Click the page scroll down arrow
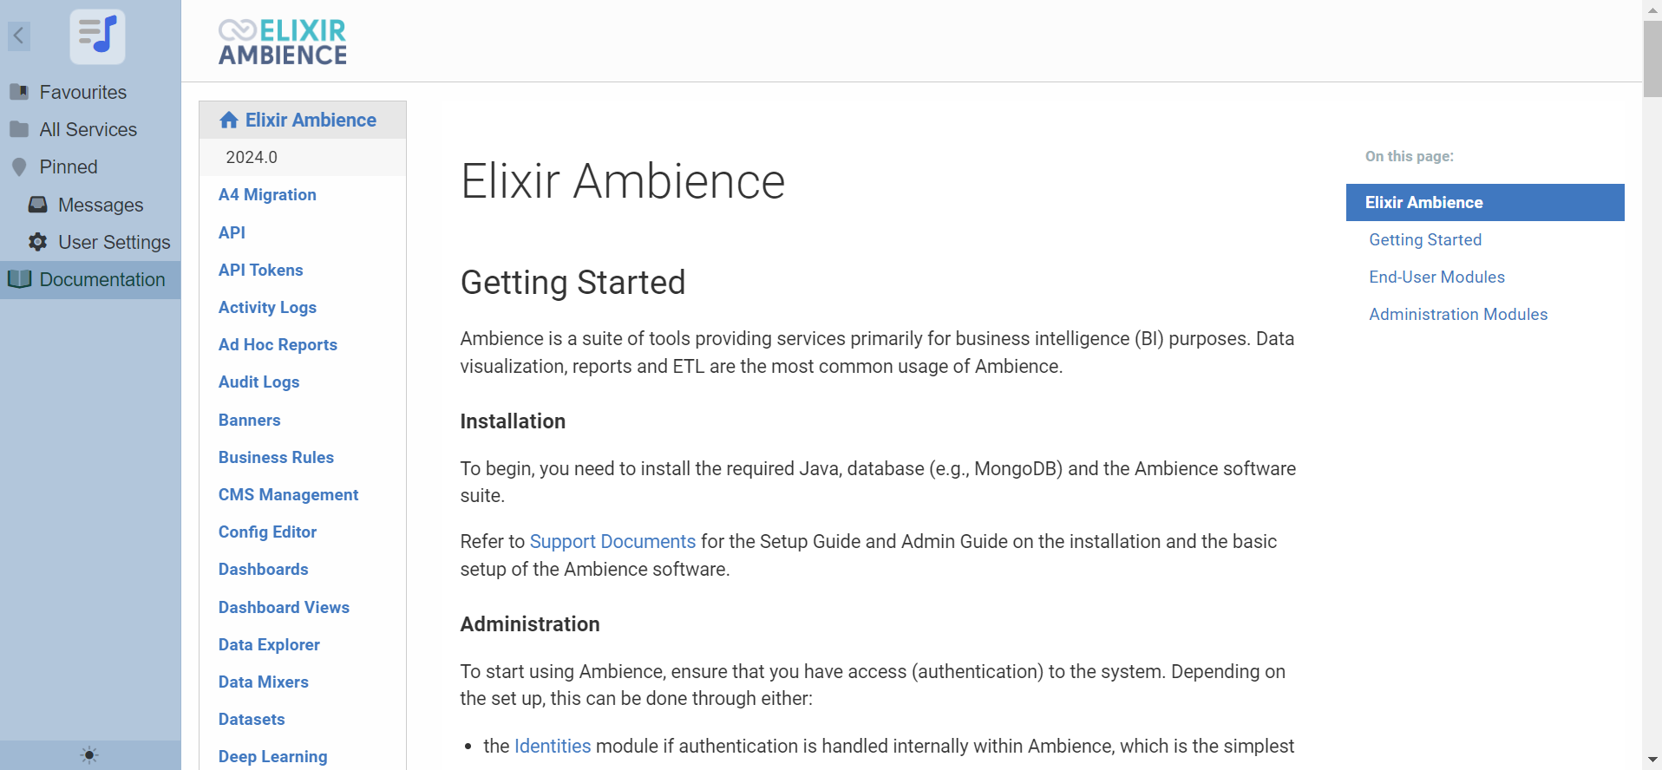 pos(1652,760)
